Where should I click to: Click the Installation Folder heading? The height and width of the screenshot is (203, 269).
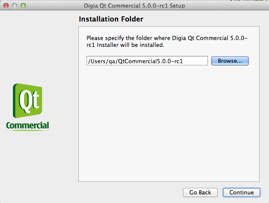coord(111,19)
